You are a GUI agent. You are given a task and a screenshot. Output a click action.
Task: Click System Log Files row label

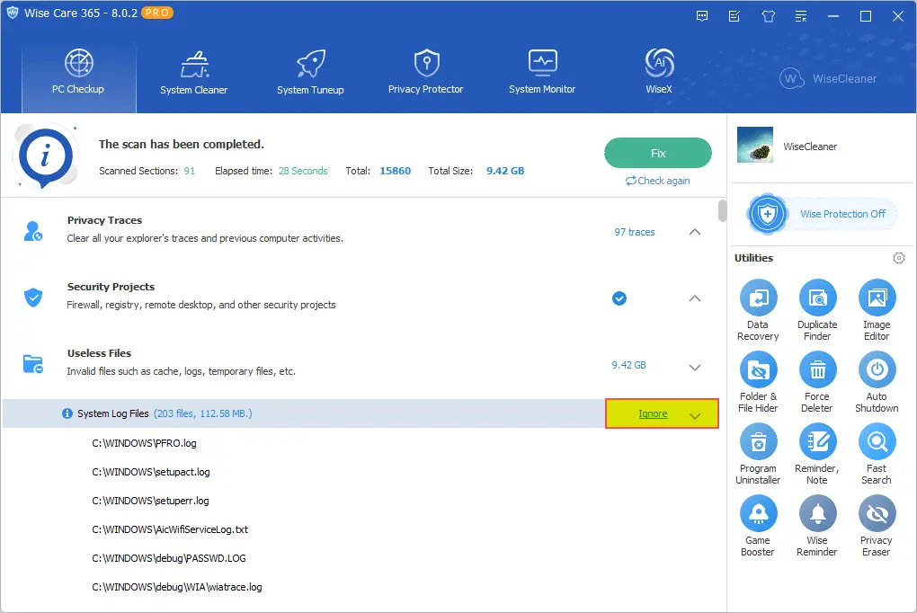(113, 413)
